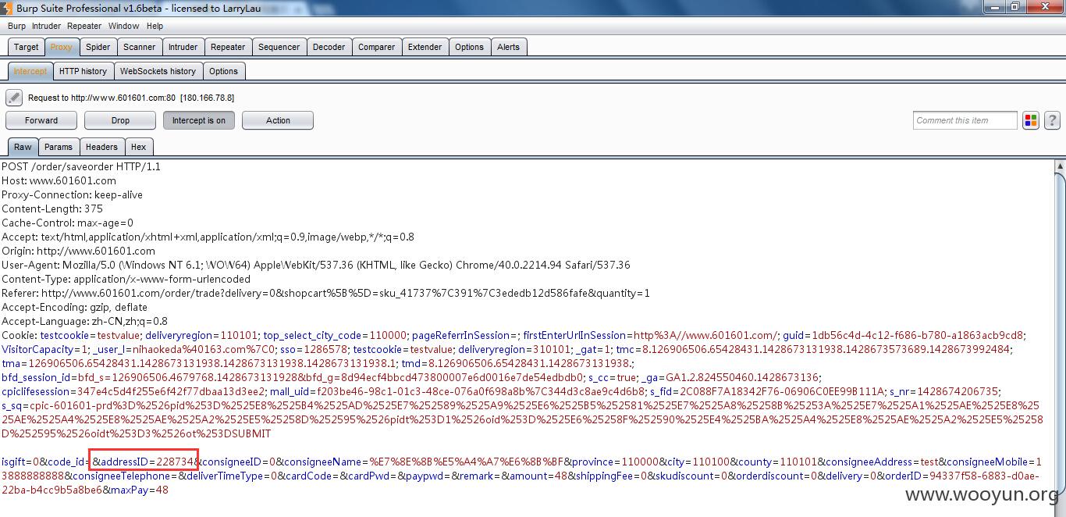
Task: Switch to the Target tab
Action: tap(27, 47)
